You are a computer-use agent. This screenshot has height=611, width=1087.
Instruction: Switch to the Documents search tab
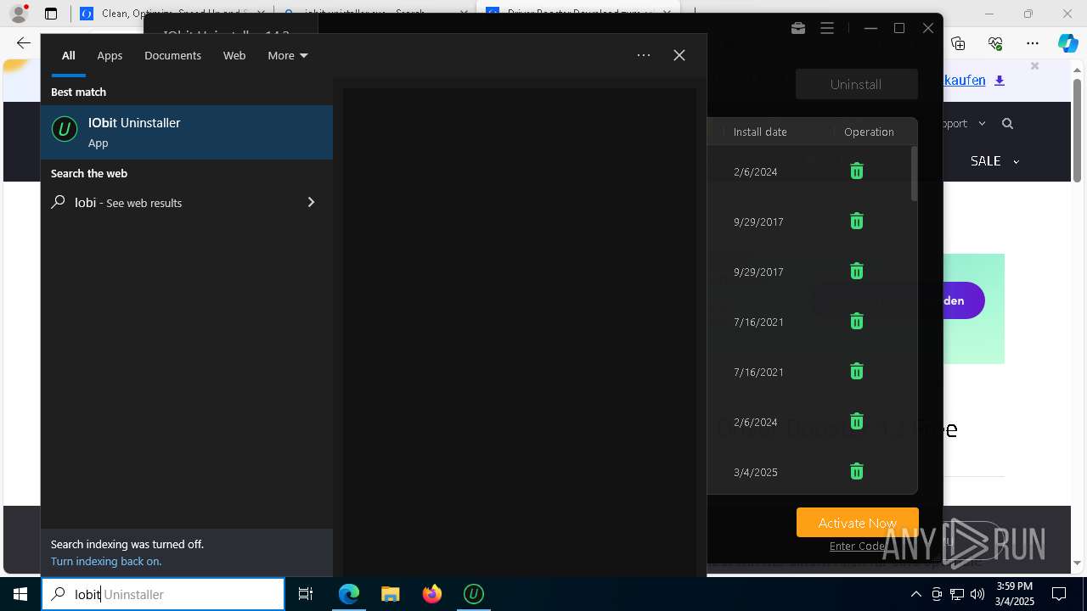pos(172,55)
